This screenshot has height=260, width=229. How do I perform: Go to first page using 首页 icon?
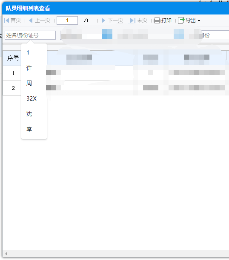coord(6,20)
